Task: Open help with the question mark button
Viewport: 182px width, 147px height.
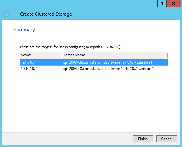Action: pos(162,3)
